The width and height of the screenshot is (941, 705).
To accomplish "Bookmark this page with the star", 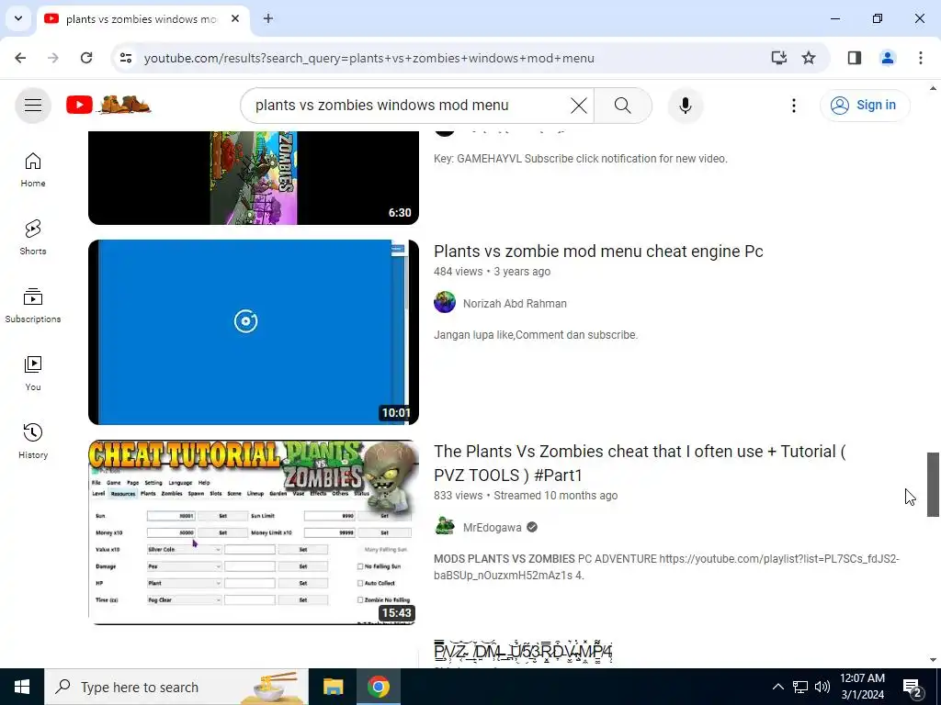I will click(x=809, y=58).
